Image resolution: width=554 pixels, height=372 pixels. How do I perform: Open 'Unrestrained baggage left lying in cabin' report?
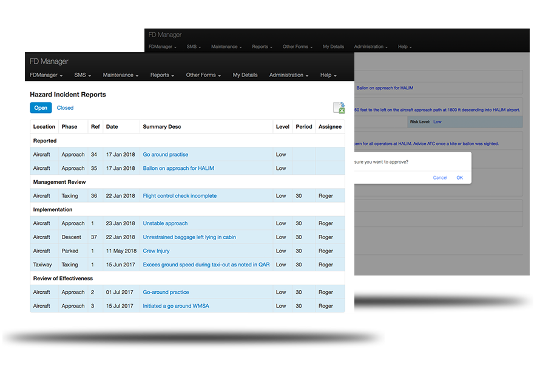[189, 237]
